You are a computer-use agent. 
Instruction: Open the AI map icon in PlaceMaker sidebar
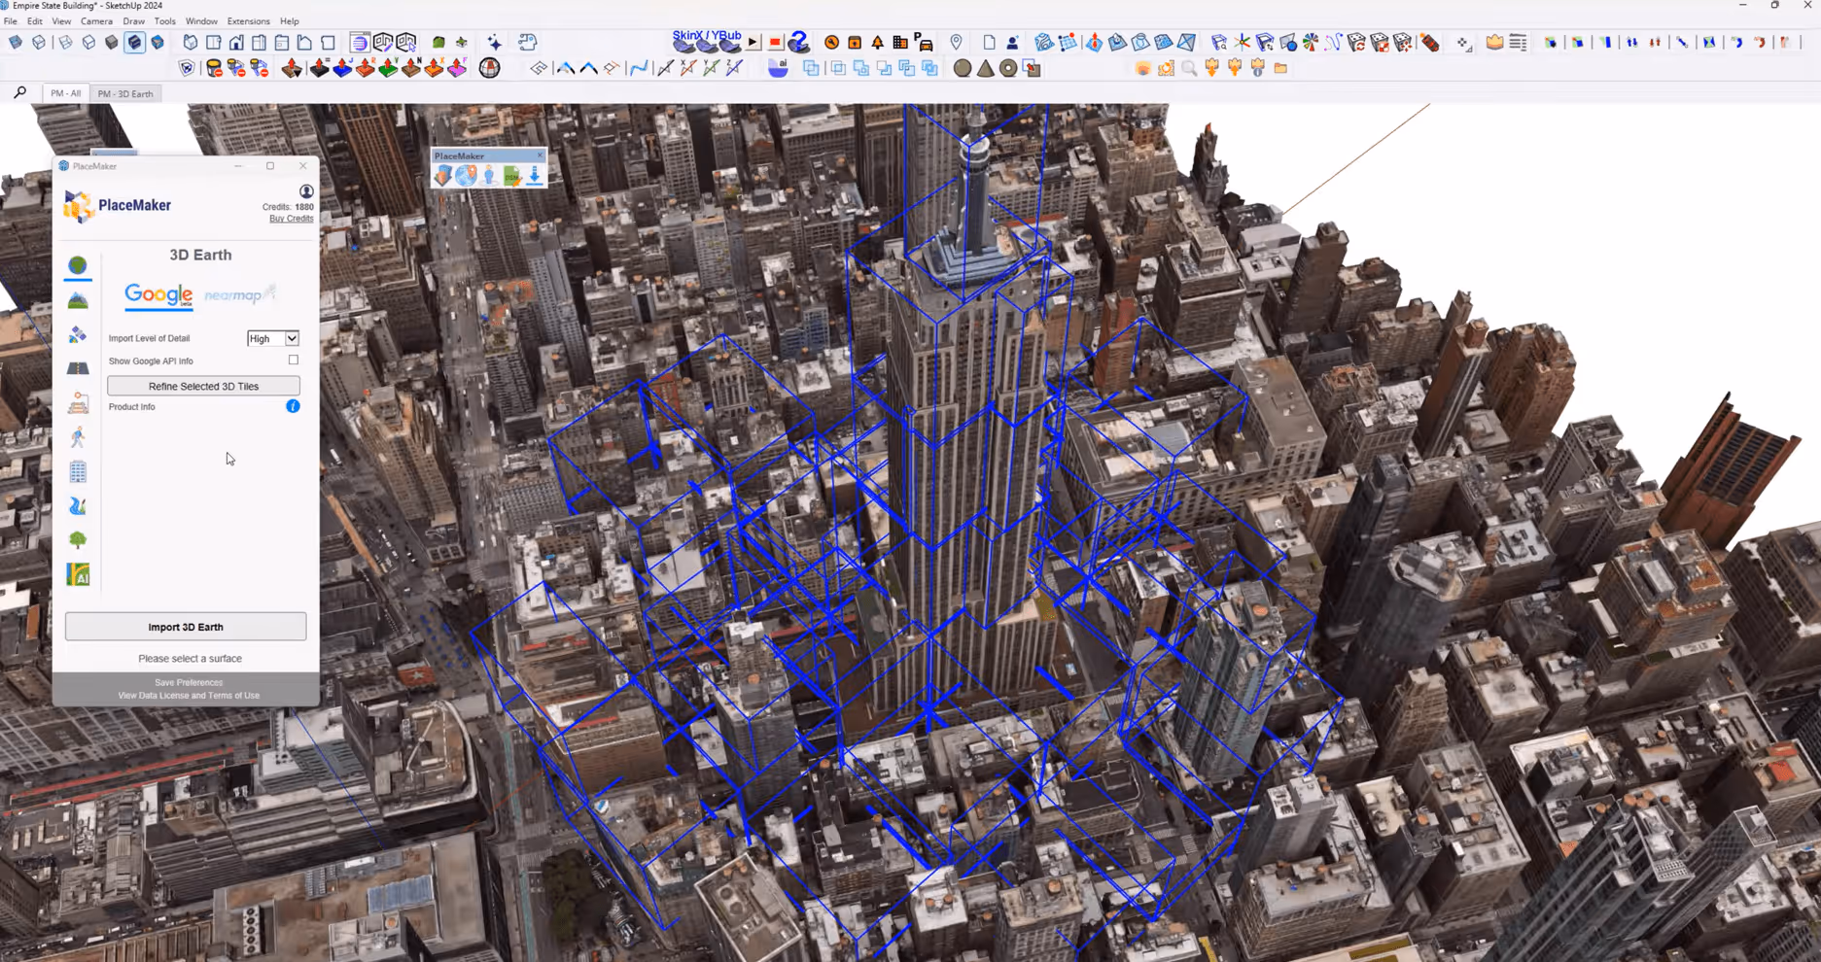(x=78, y=574)
